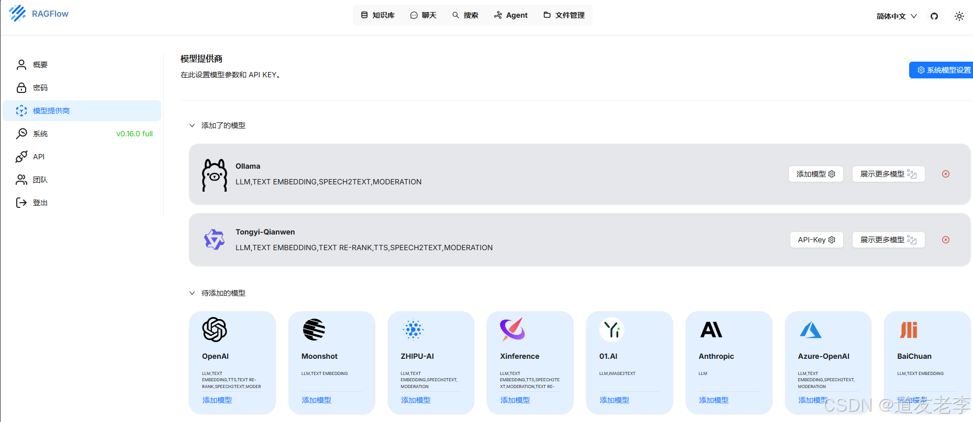This screenshot has width=973, height=422.
Task: Click the 01.AI logo icon
Action: 612,330
